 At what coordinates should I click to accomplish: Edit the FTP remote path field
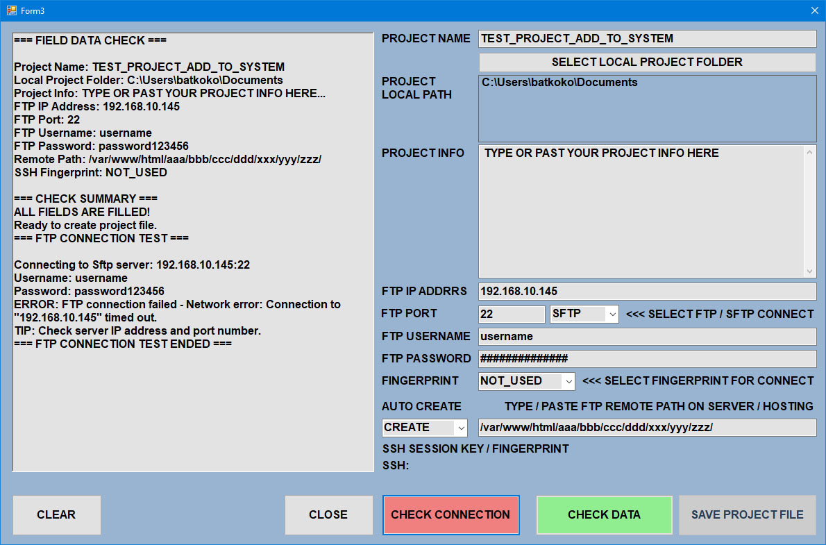648,428
